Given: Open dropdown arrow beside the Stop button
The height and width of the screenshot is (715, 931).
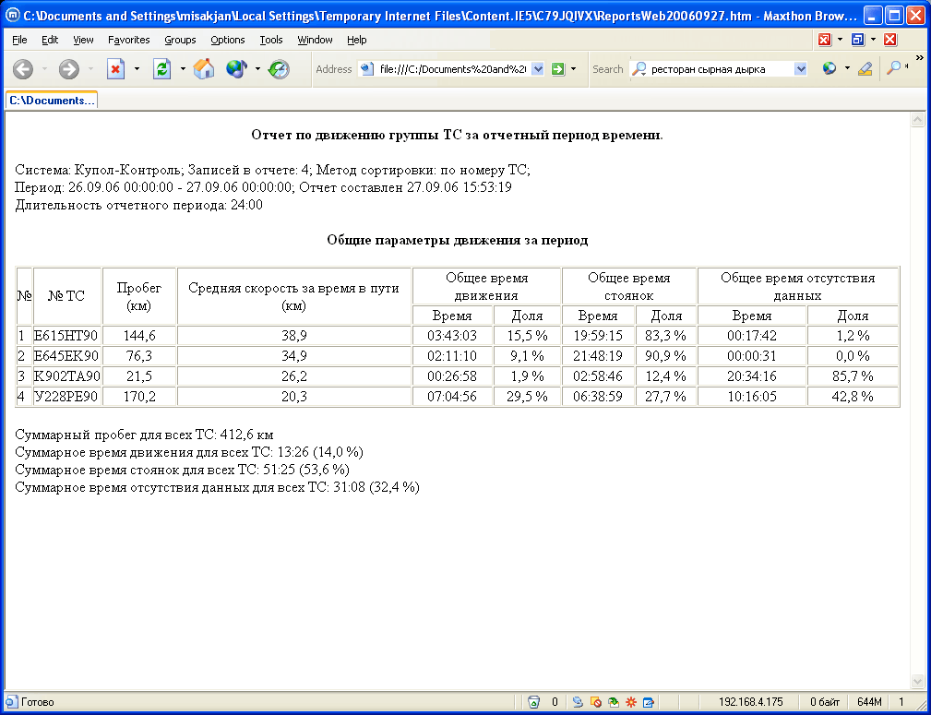Looking at the screenshot, I should click(137, 69).
